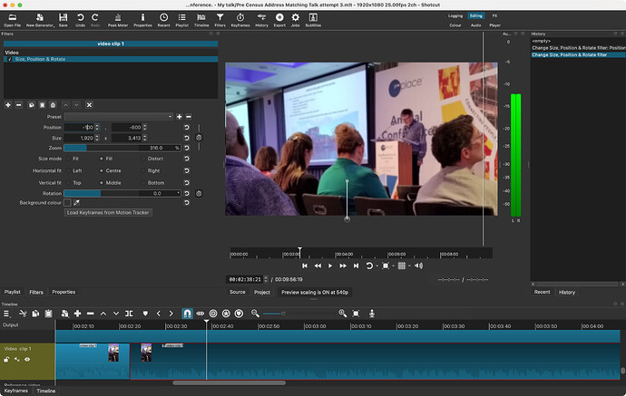Screen dimensions: 626x396
Task: Step the timecode spinner
Action: (x=266, y=279)
